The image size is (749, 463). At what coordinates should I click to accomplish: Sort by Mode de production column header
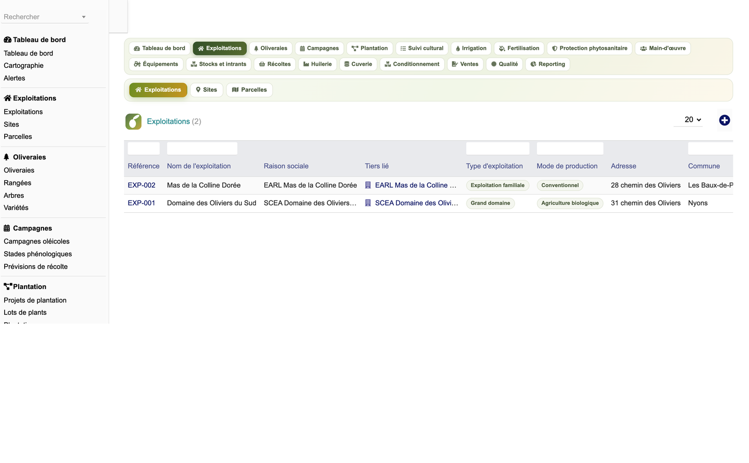click(567, 166)
